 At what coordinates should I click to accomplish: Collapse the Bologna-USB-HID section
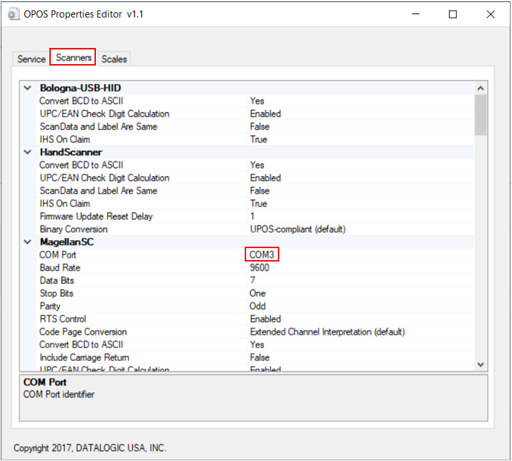(x=28, y=88)
